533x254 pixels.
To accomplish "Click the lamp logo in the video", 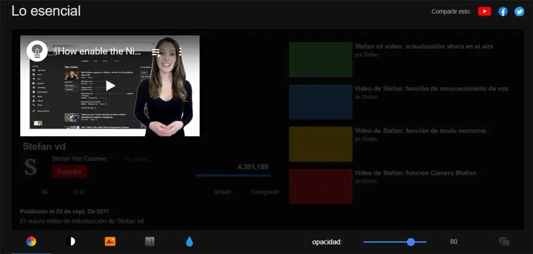I will click(x=37, y=51).
